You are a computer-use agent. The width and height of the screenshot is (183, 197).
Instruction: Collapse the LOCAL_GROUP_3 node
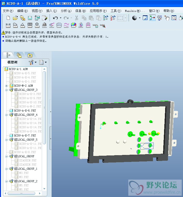tap(6, 90)
